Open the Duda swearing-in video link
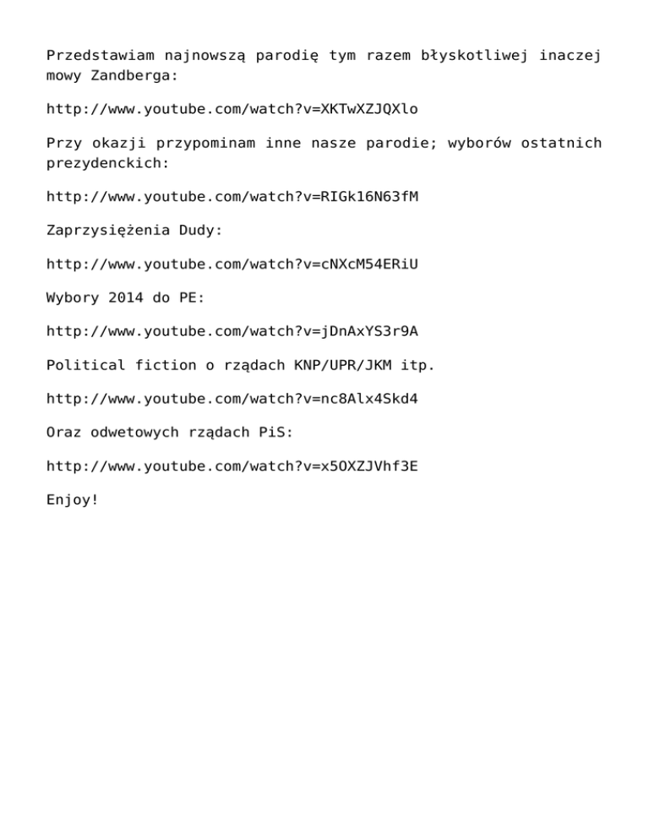This screenshot has width=649, height=840. click(232, 265)
